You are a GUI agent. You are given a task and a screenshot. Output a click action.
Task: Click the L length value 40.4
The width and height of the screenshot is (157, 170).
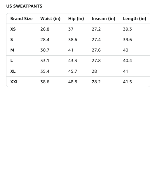pyautogui.click(x=127, y=61)
